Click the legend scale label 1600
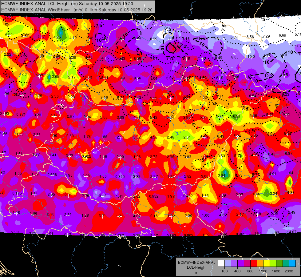The height and width of the screenshot is (277, 301). (276, 271)
